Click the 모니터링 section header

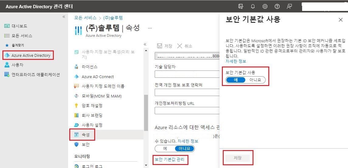[82, 156]
